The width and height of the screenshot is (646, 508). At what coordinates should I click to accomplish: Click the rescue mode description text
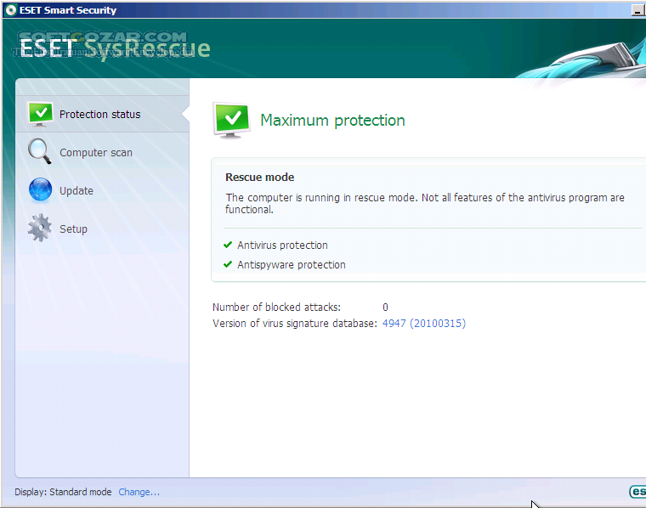(x=425, y=203)
